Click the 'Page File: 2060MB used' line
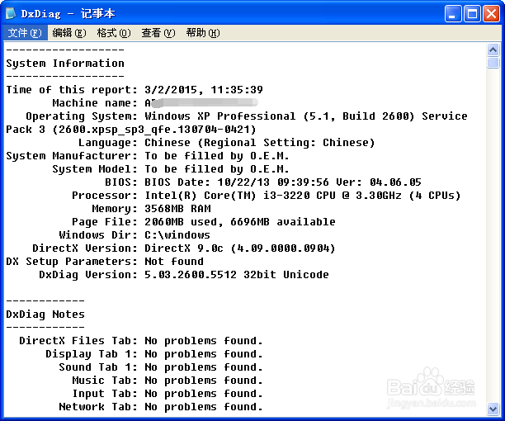The width and height of the screenshot is (505, 421). (x=204, y=221)
